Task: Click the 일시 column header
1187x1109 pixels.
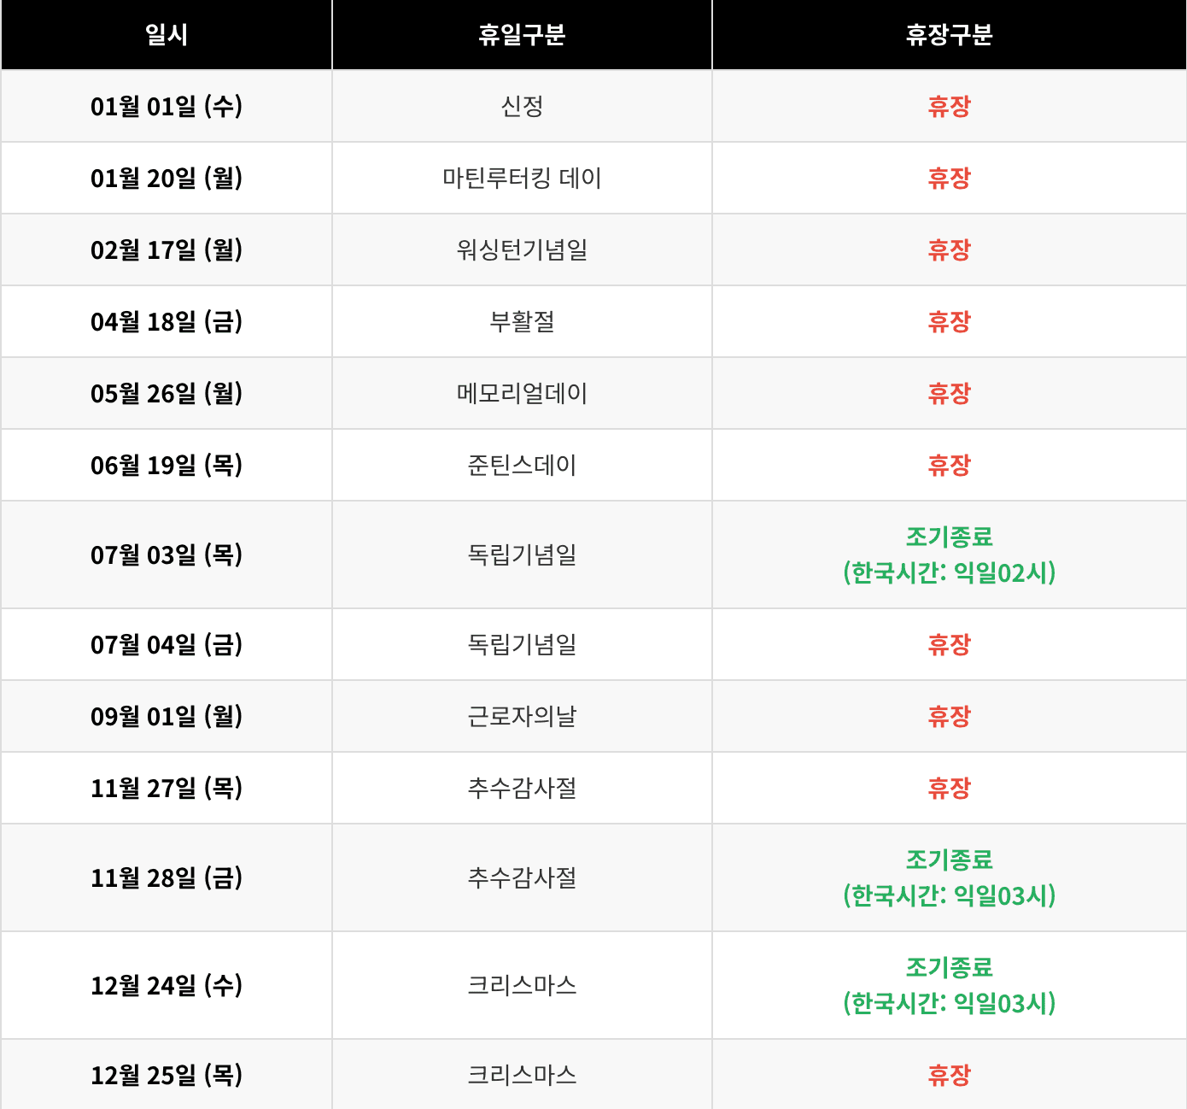Action: [x=167, y=35]
